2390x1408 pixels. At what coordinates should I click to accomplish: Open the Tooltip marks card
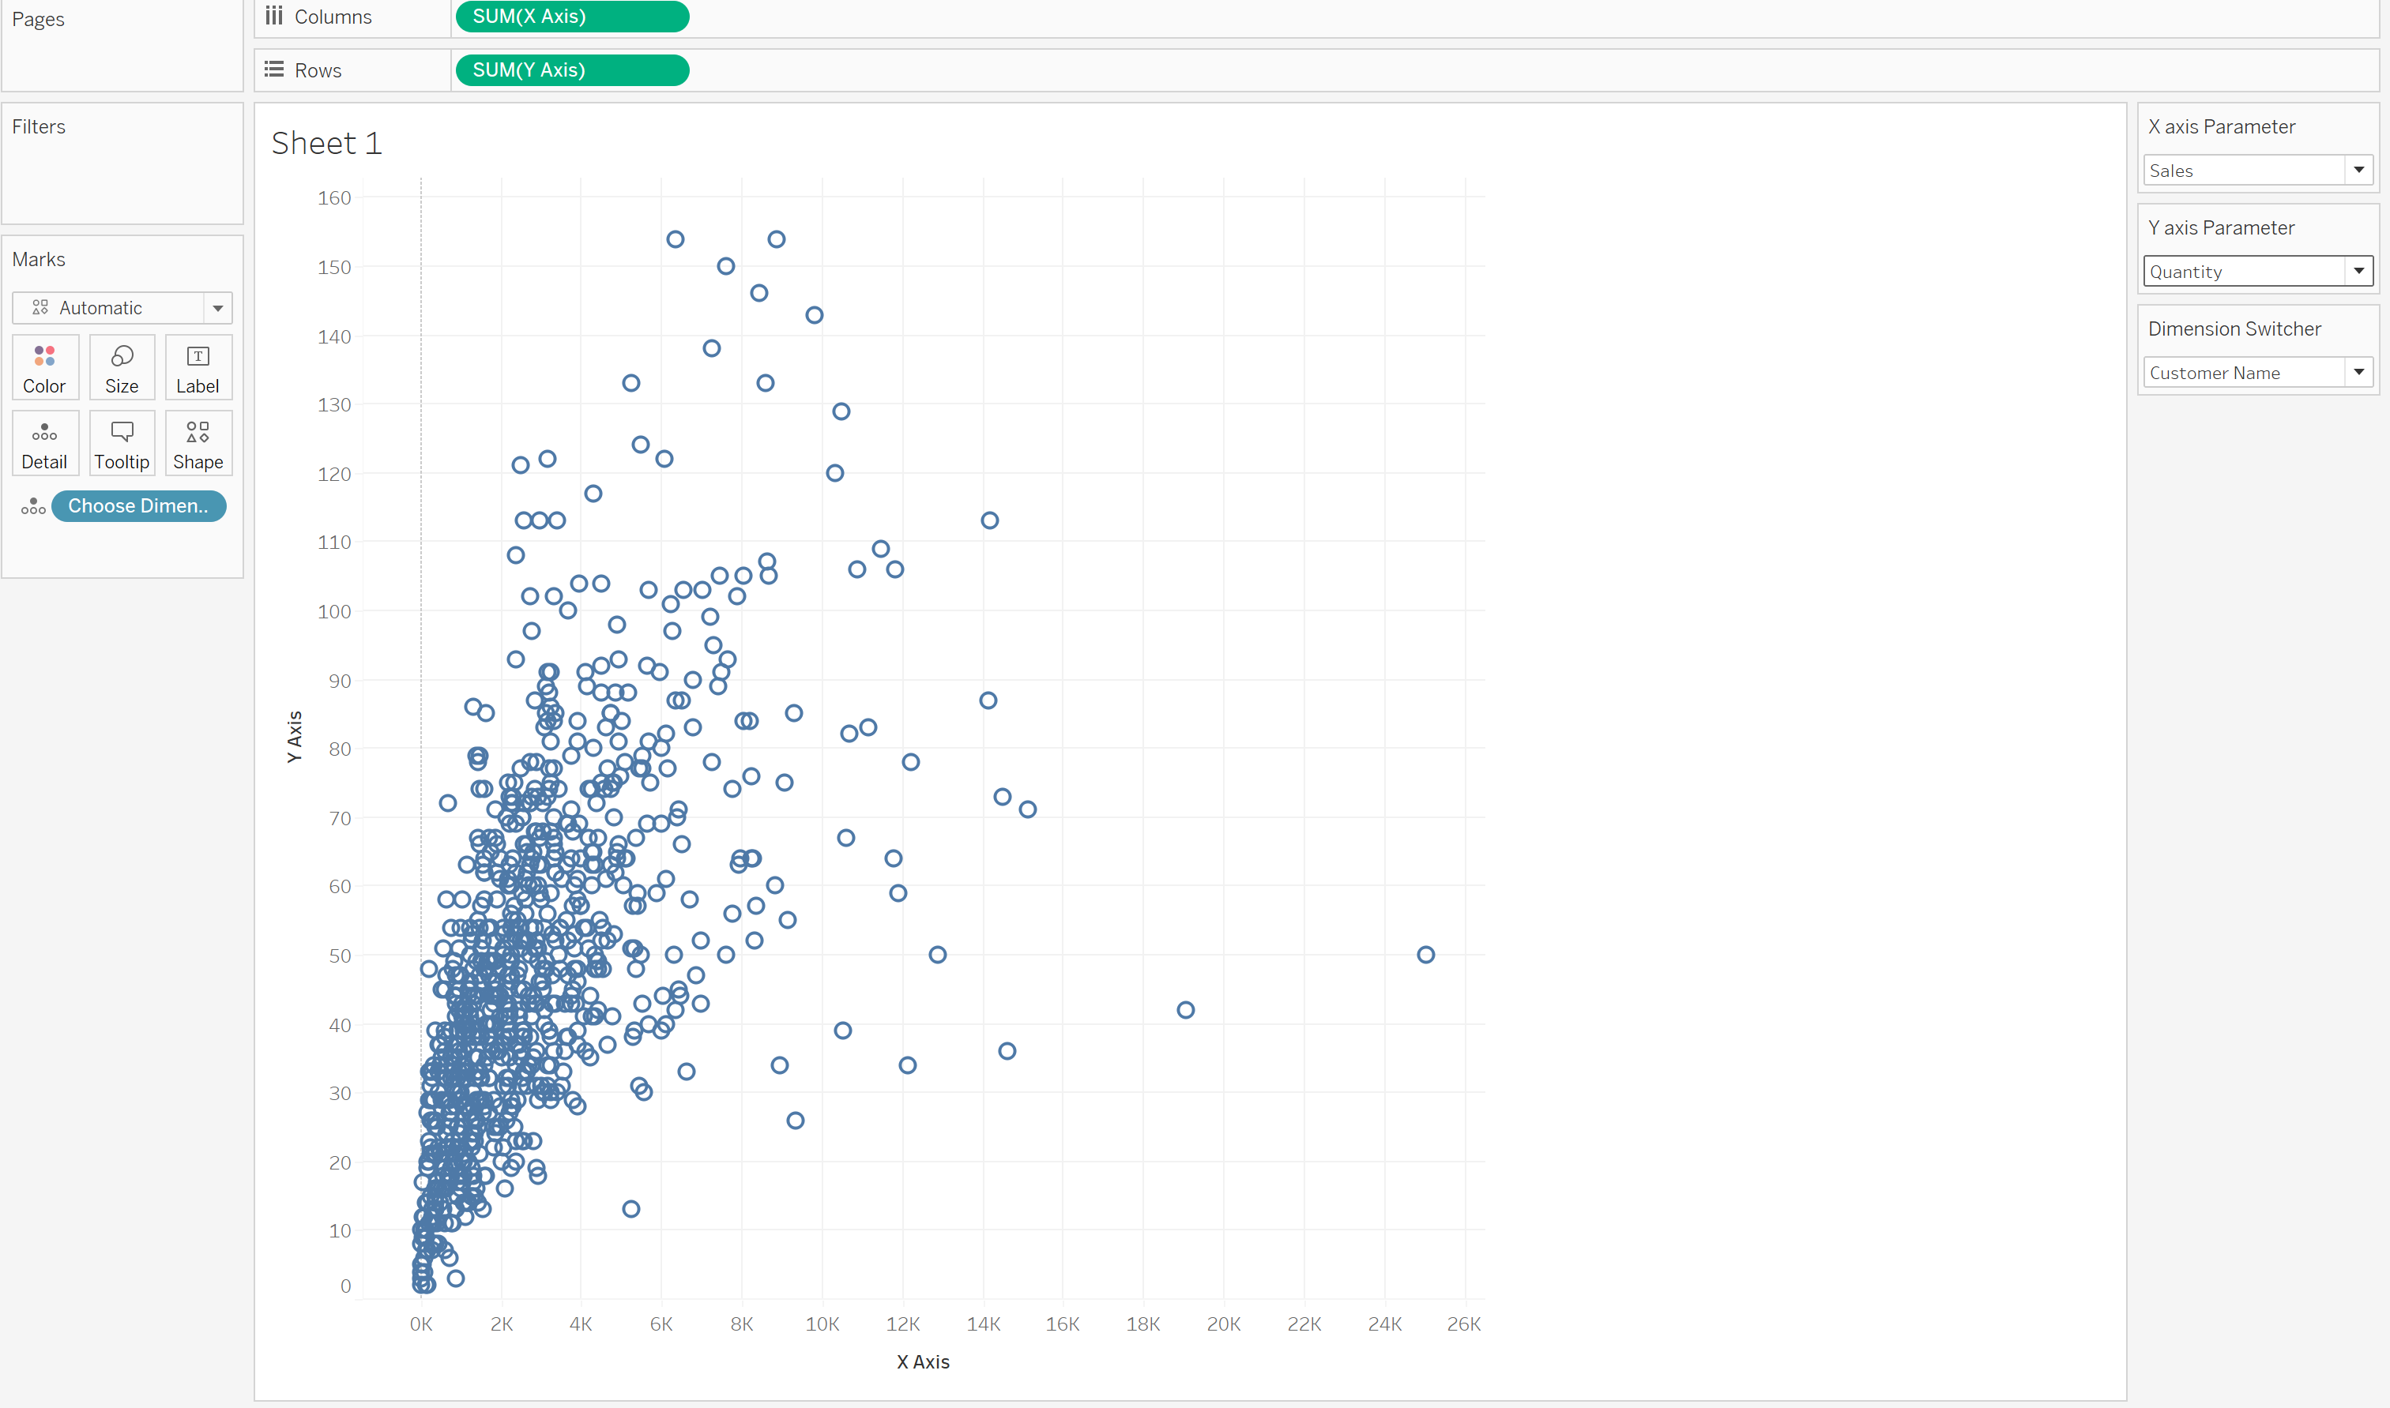pyautogui.click(x=122, y=444)
